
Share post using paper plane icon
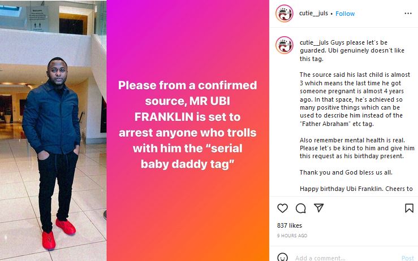[x=318, y=208]
